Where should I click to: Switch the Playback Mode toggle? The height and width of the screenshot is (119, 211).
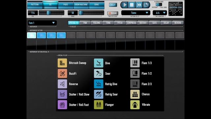[159, 4]
